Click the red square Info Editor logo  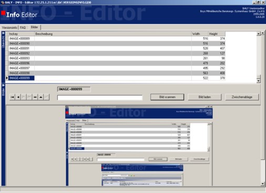3,13
